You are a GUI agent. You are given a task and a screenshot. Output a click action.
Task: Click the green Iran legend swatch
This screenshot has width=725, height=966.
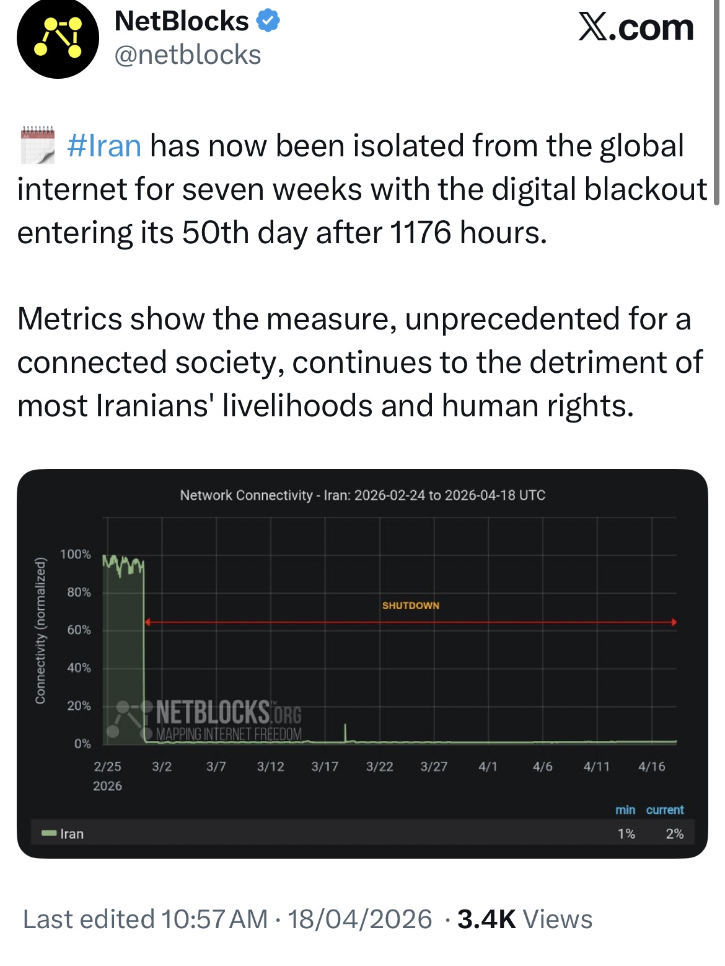[49, 833]
